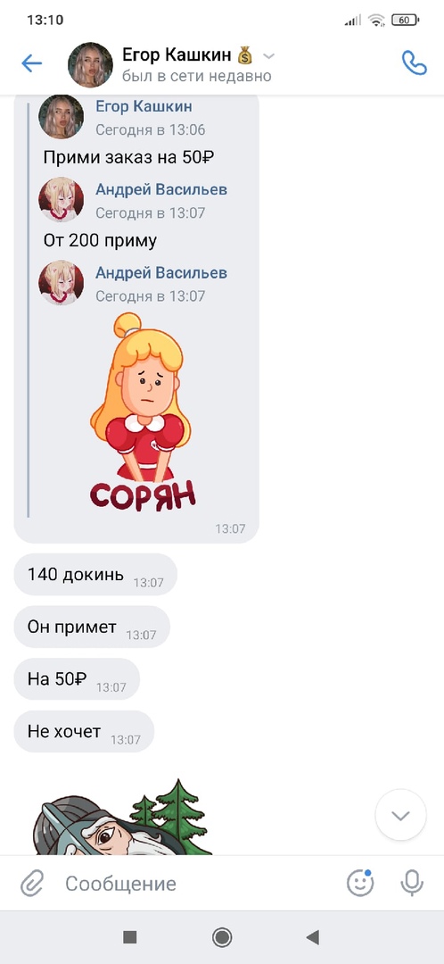Open Егор Кашкин profile avatar in header
This screenshot has height=964, width=444.
coord(90,64)
